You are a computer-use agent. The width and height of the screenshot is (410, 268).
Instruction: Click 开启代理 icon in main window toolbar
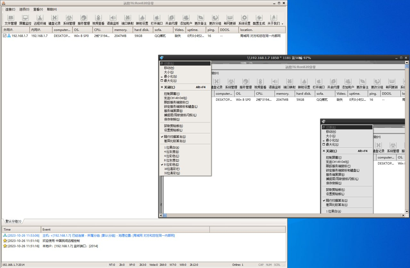[x=171, y=20]
